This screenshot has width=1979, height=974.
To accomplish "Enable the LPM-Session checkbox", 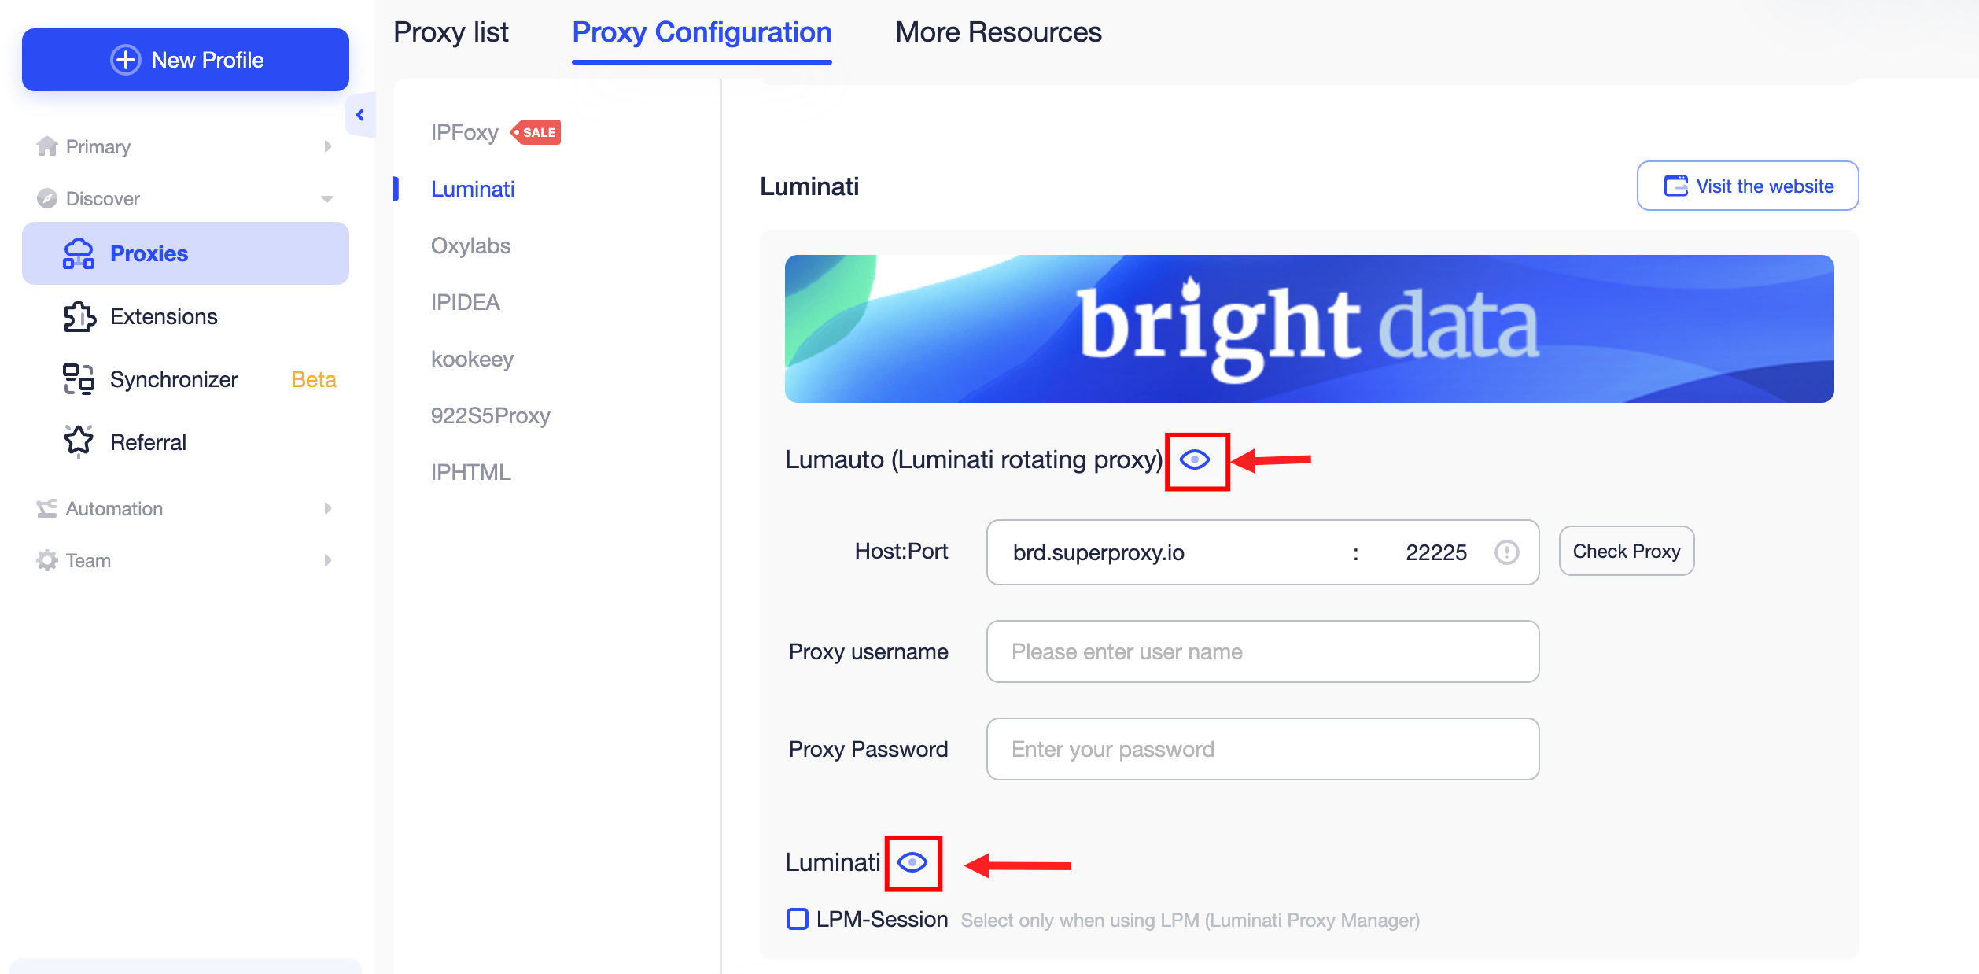I will 797,918.
